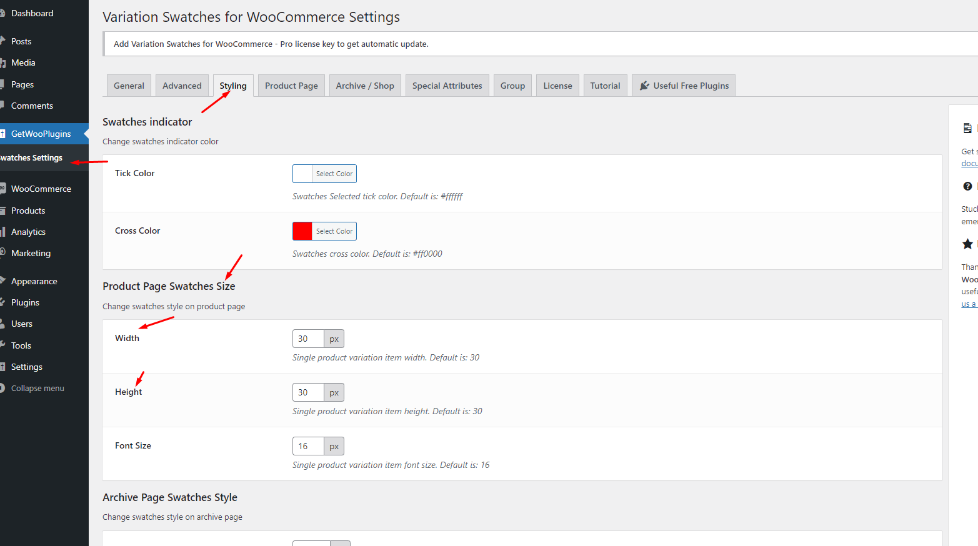
Task: Focus the Font Size value field
Action: pos(308,446)
